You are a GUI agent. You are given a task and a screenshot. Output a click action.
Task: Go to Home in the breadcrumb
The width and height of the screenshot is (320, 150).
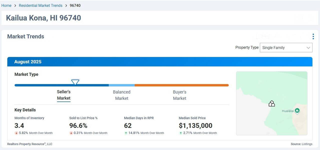point(6,5)
